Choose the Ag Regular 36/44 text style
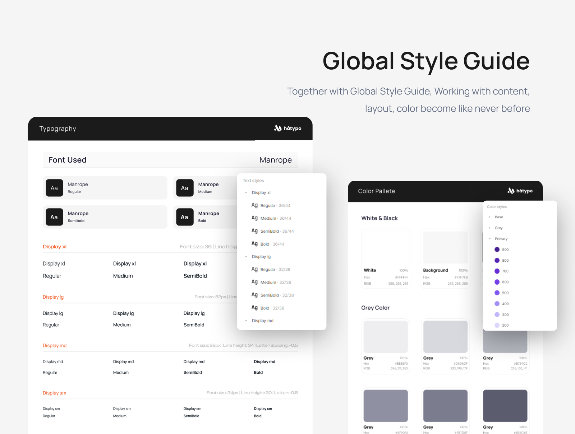575x434 pixels. [x=271, y=205]
